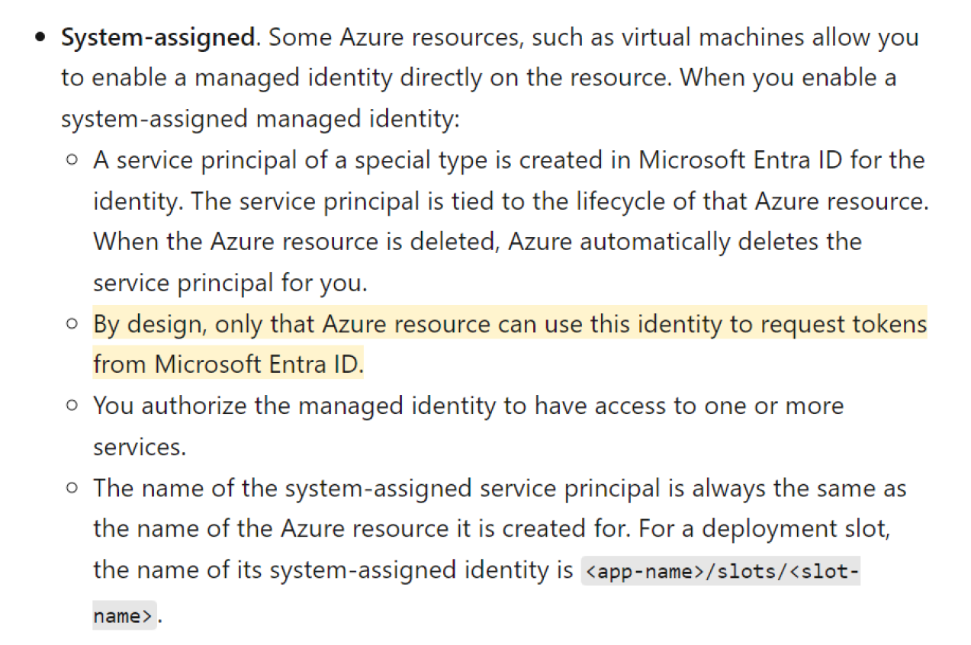Click hollow bullet before "You authorize"
971x645 pixels.
click(x=72, y=406)
